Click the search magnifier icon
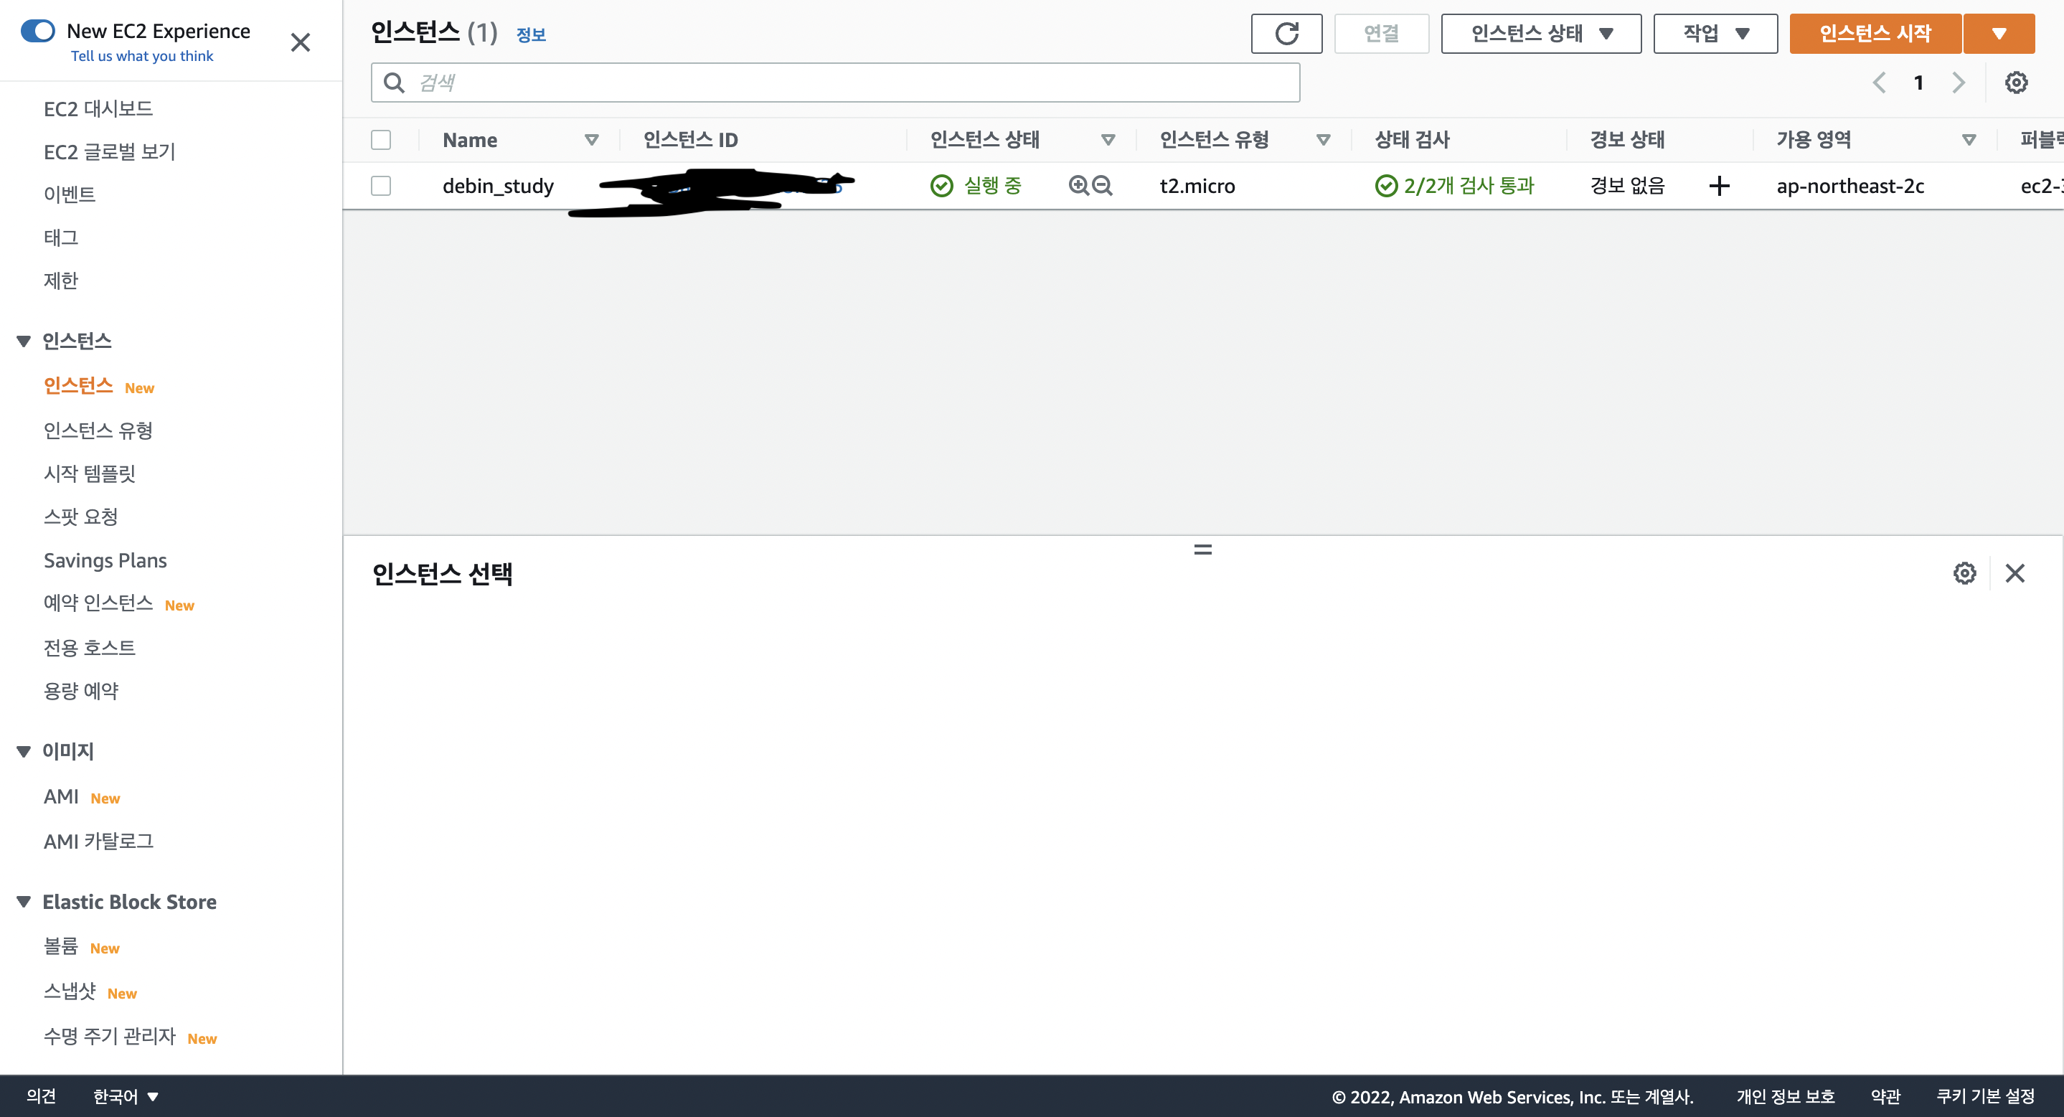Screen dimensions: 2064x1117 pyautogui.click(x=393, y=83)
